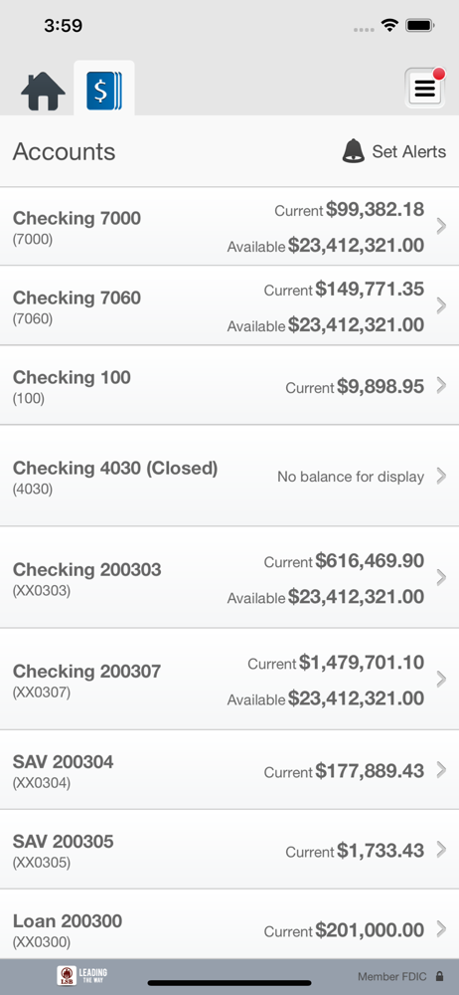This screenshot has height=995, width=459.
Task: Tap the Member FDIC text
Action: point(392,977)
